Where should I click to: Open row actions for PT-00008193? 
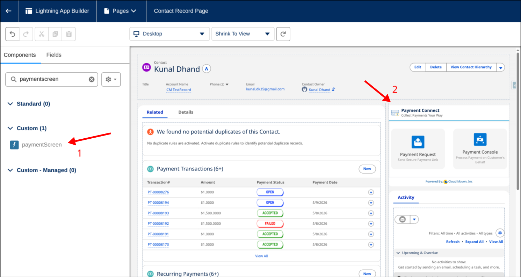click(x=371, y=213)
